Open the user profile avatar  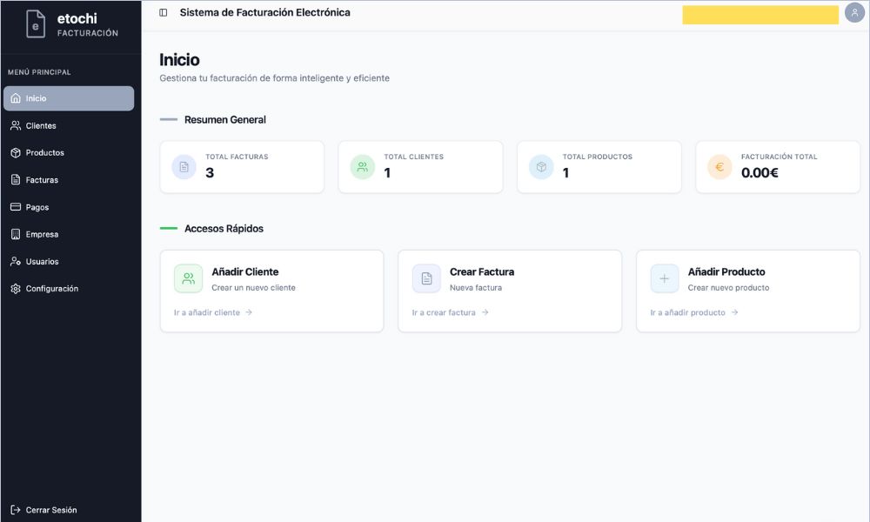854,13
